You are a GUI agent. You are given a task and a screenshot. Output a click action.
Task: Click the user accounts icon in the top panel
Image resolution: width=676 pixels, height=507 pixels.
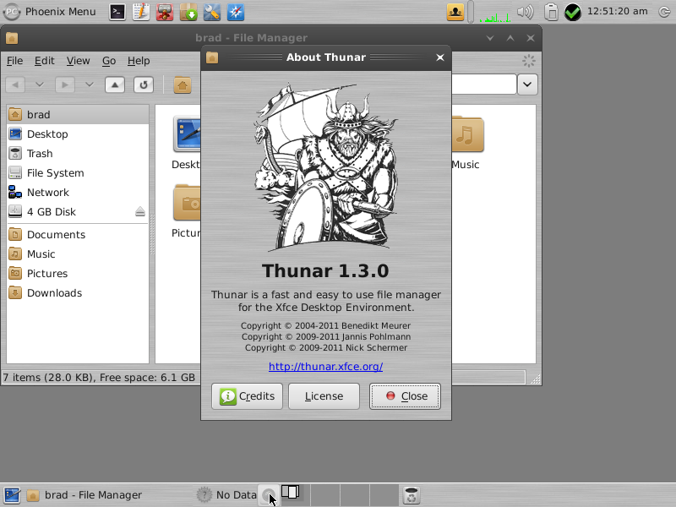(455, 12)
